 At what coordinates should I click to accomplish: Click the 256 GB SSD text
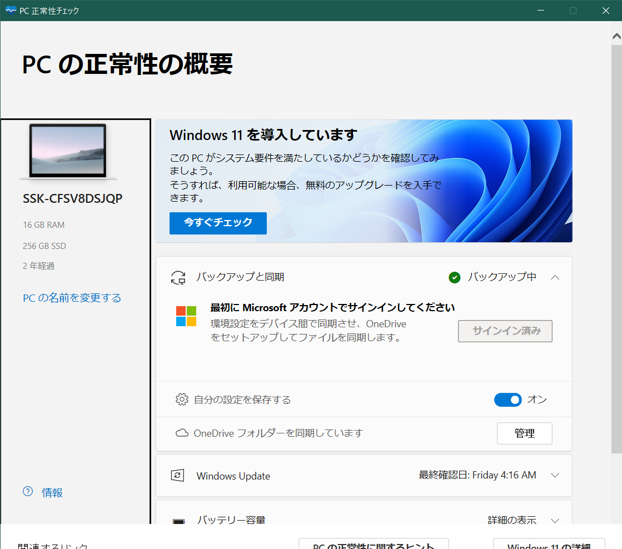click(x=44, y=246)
